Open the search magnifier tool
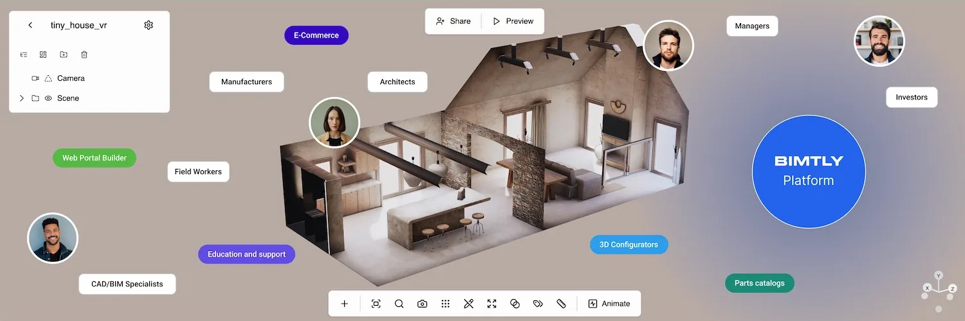This screenshot has height=321, width=965. [x=399, y=304]
